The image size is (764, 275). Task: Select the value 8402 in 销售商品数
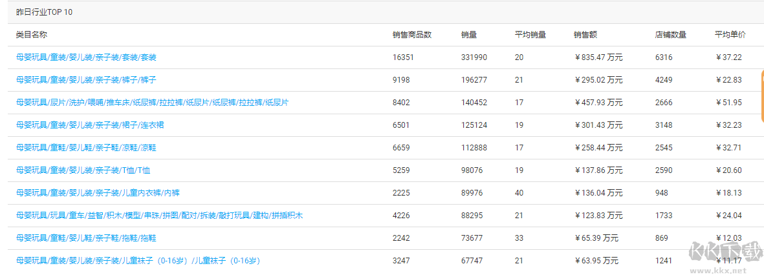click(402, 103)
